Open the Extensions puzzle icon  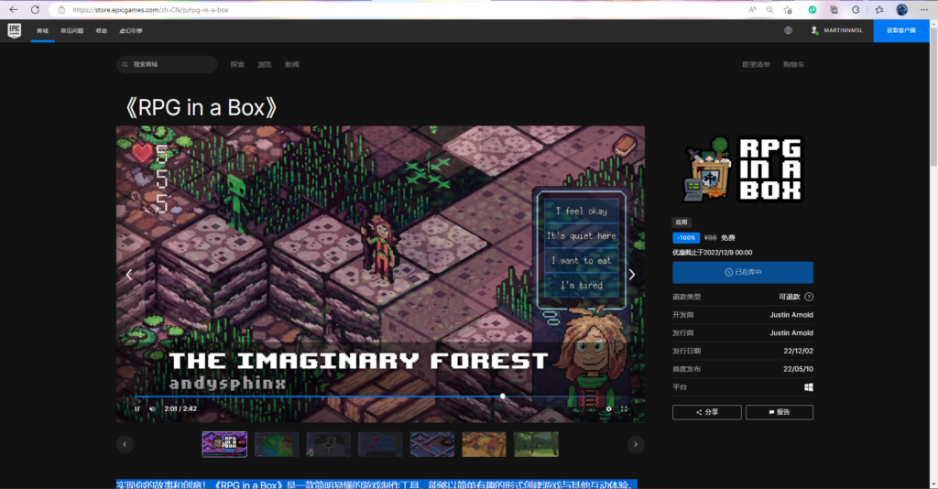[x=856, y=9]
